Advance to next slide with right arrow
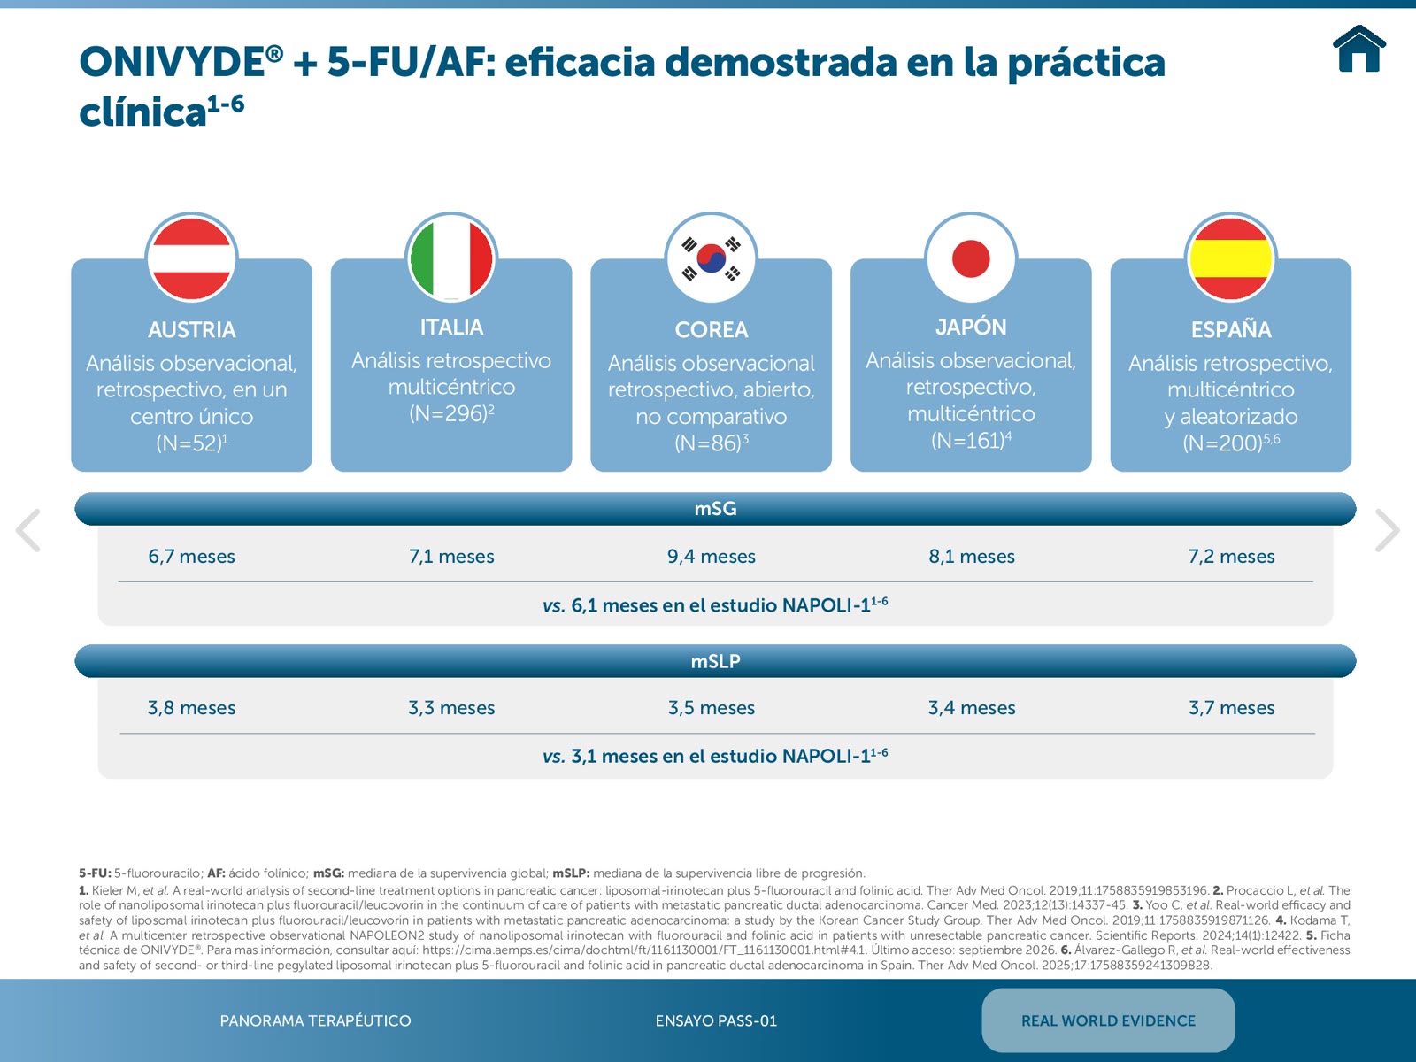 click(1387, 530)
